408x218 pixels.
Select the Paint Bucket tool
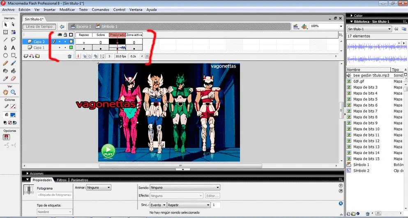(13, 71)
